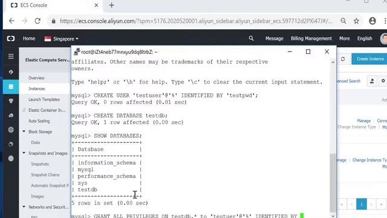Click the Create Instance button
387x218 pixels.
(369, 59)
